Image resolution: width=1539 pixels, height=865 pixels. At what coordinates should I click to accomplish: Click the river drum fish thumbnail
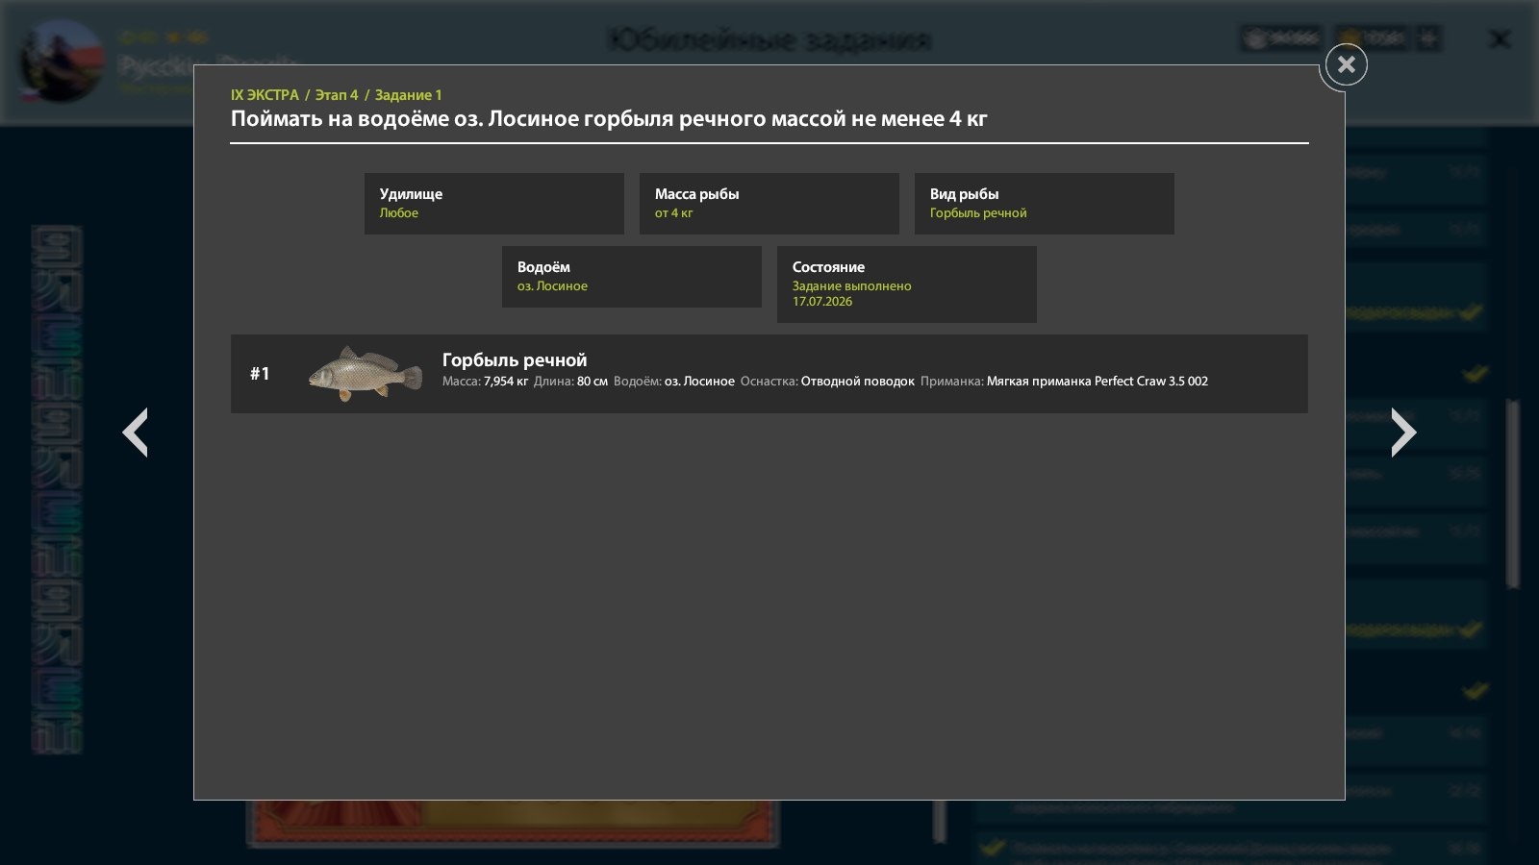(x=366, y=374)
